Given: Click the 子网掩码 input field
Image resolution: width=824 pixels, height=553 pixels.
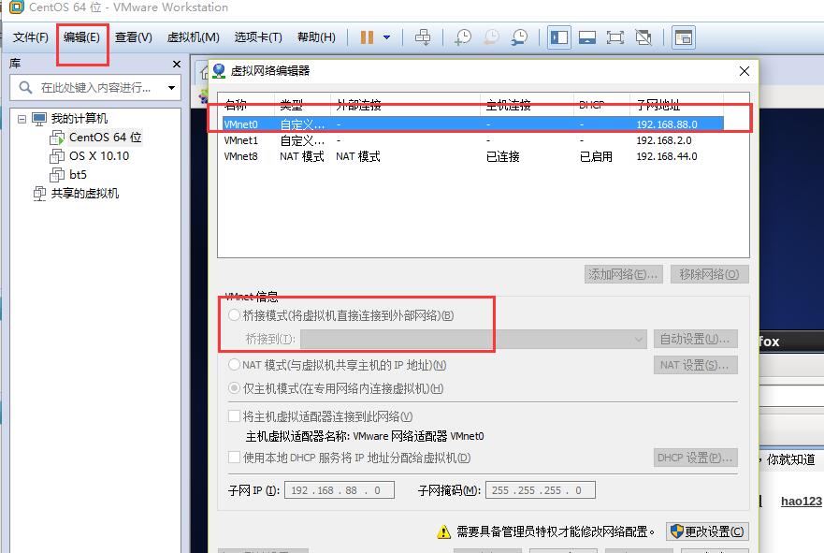Looking at the screenshot, I should pos(541,490).
